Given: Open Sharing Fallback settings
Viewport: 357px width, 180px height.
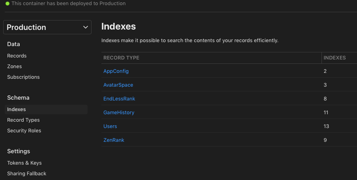Looking at the screenshot, I should pos(27,174).
